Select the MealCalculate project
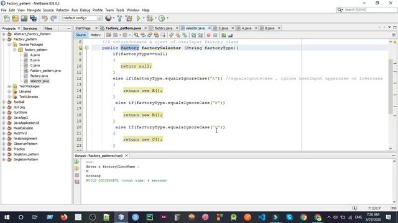 (23, 128)
